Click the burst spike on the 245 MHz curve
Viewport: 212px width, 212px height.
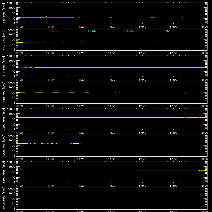(x=46, y=16)
